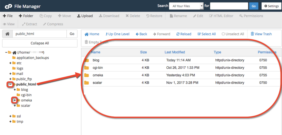This screenshot has height=135, width=282.
Task: Click the Restore toolbar button
Action: click(x=154, y=16)
